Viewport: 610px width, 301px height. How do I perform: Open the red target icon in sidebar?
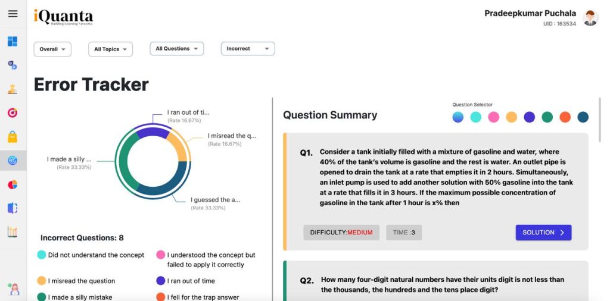pos(13,112)
